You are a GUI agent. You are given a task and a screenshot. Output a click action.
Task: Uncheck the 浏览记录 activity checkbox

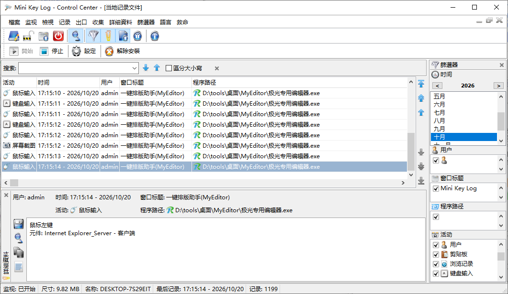click(x=436, y=264)
